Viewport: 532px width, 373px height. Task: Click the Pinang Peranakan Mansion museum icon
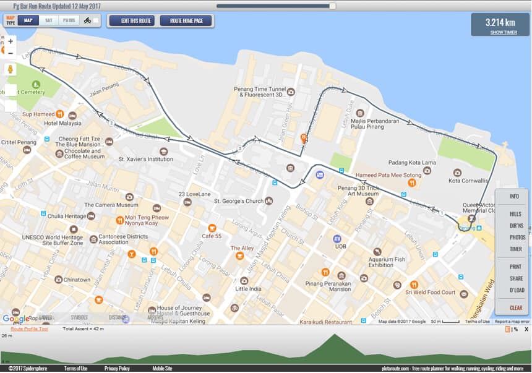pyautogui.click(x=341, y=275)
